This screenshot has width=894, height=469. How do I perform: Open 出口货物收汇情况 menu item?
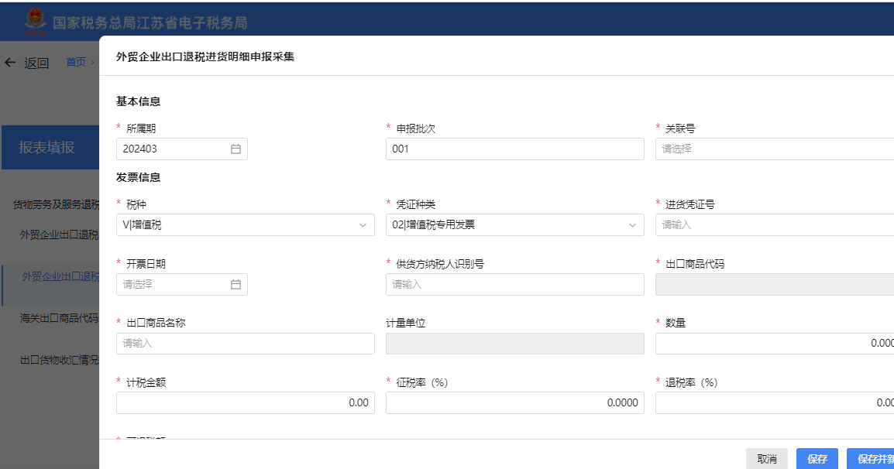[60, 361]
